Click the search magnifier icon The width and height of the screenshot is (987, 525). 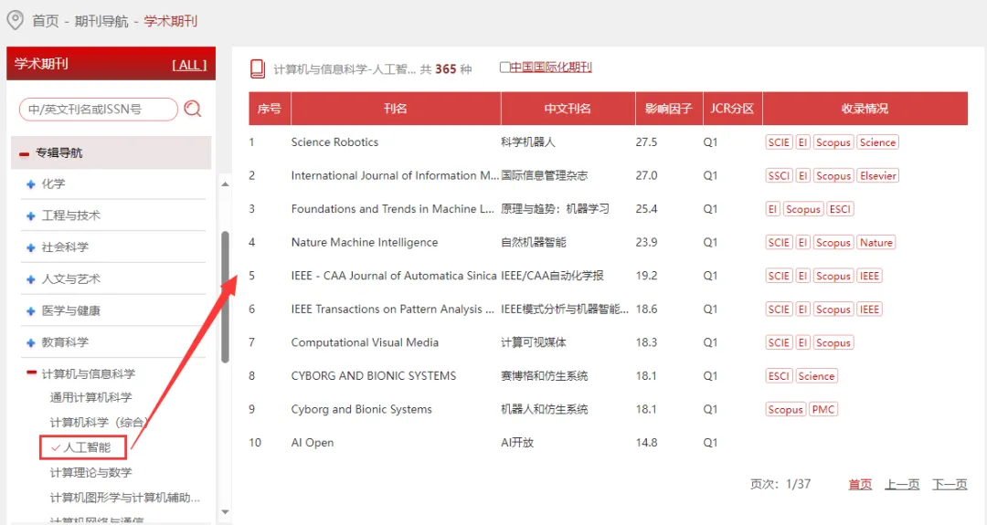tap(193, 109)
